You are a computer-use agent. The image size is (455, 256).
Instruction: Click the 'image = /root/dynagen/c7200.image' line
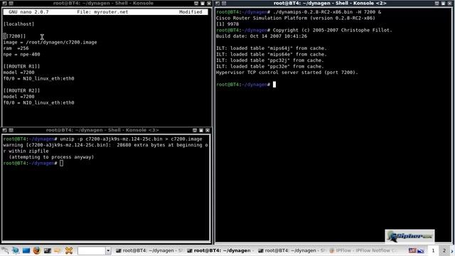point(50,43)
